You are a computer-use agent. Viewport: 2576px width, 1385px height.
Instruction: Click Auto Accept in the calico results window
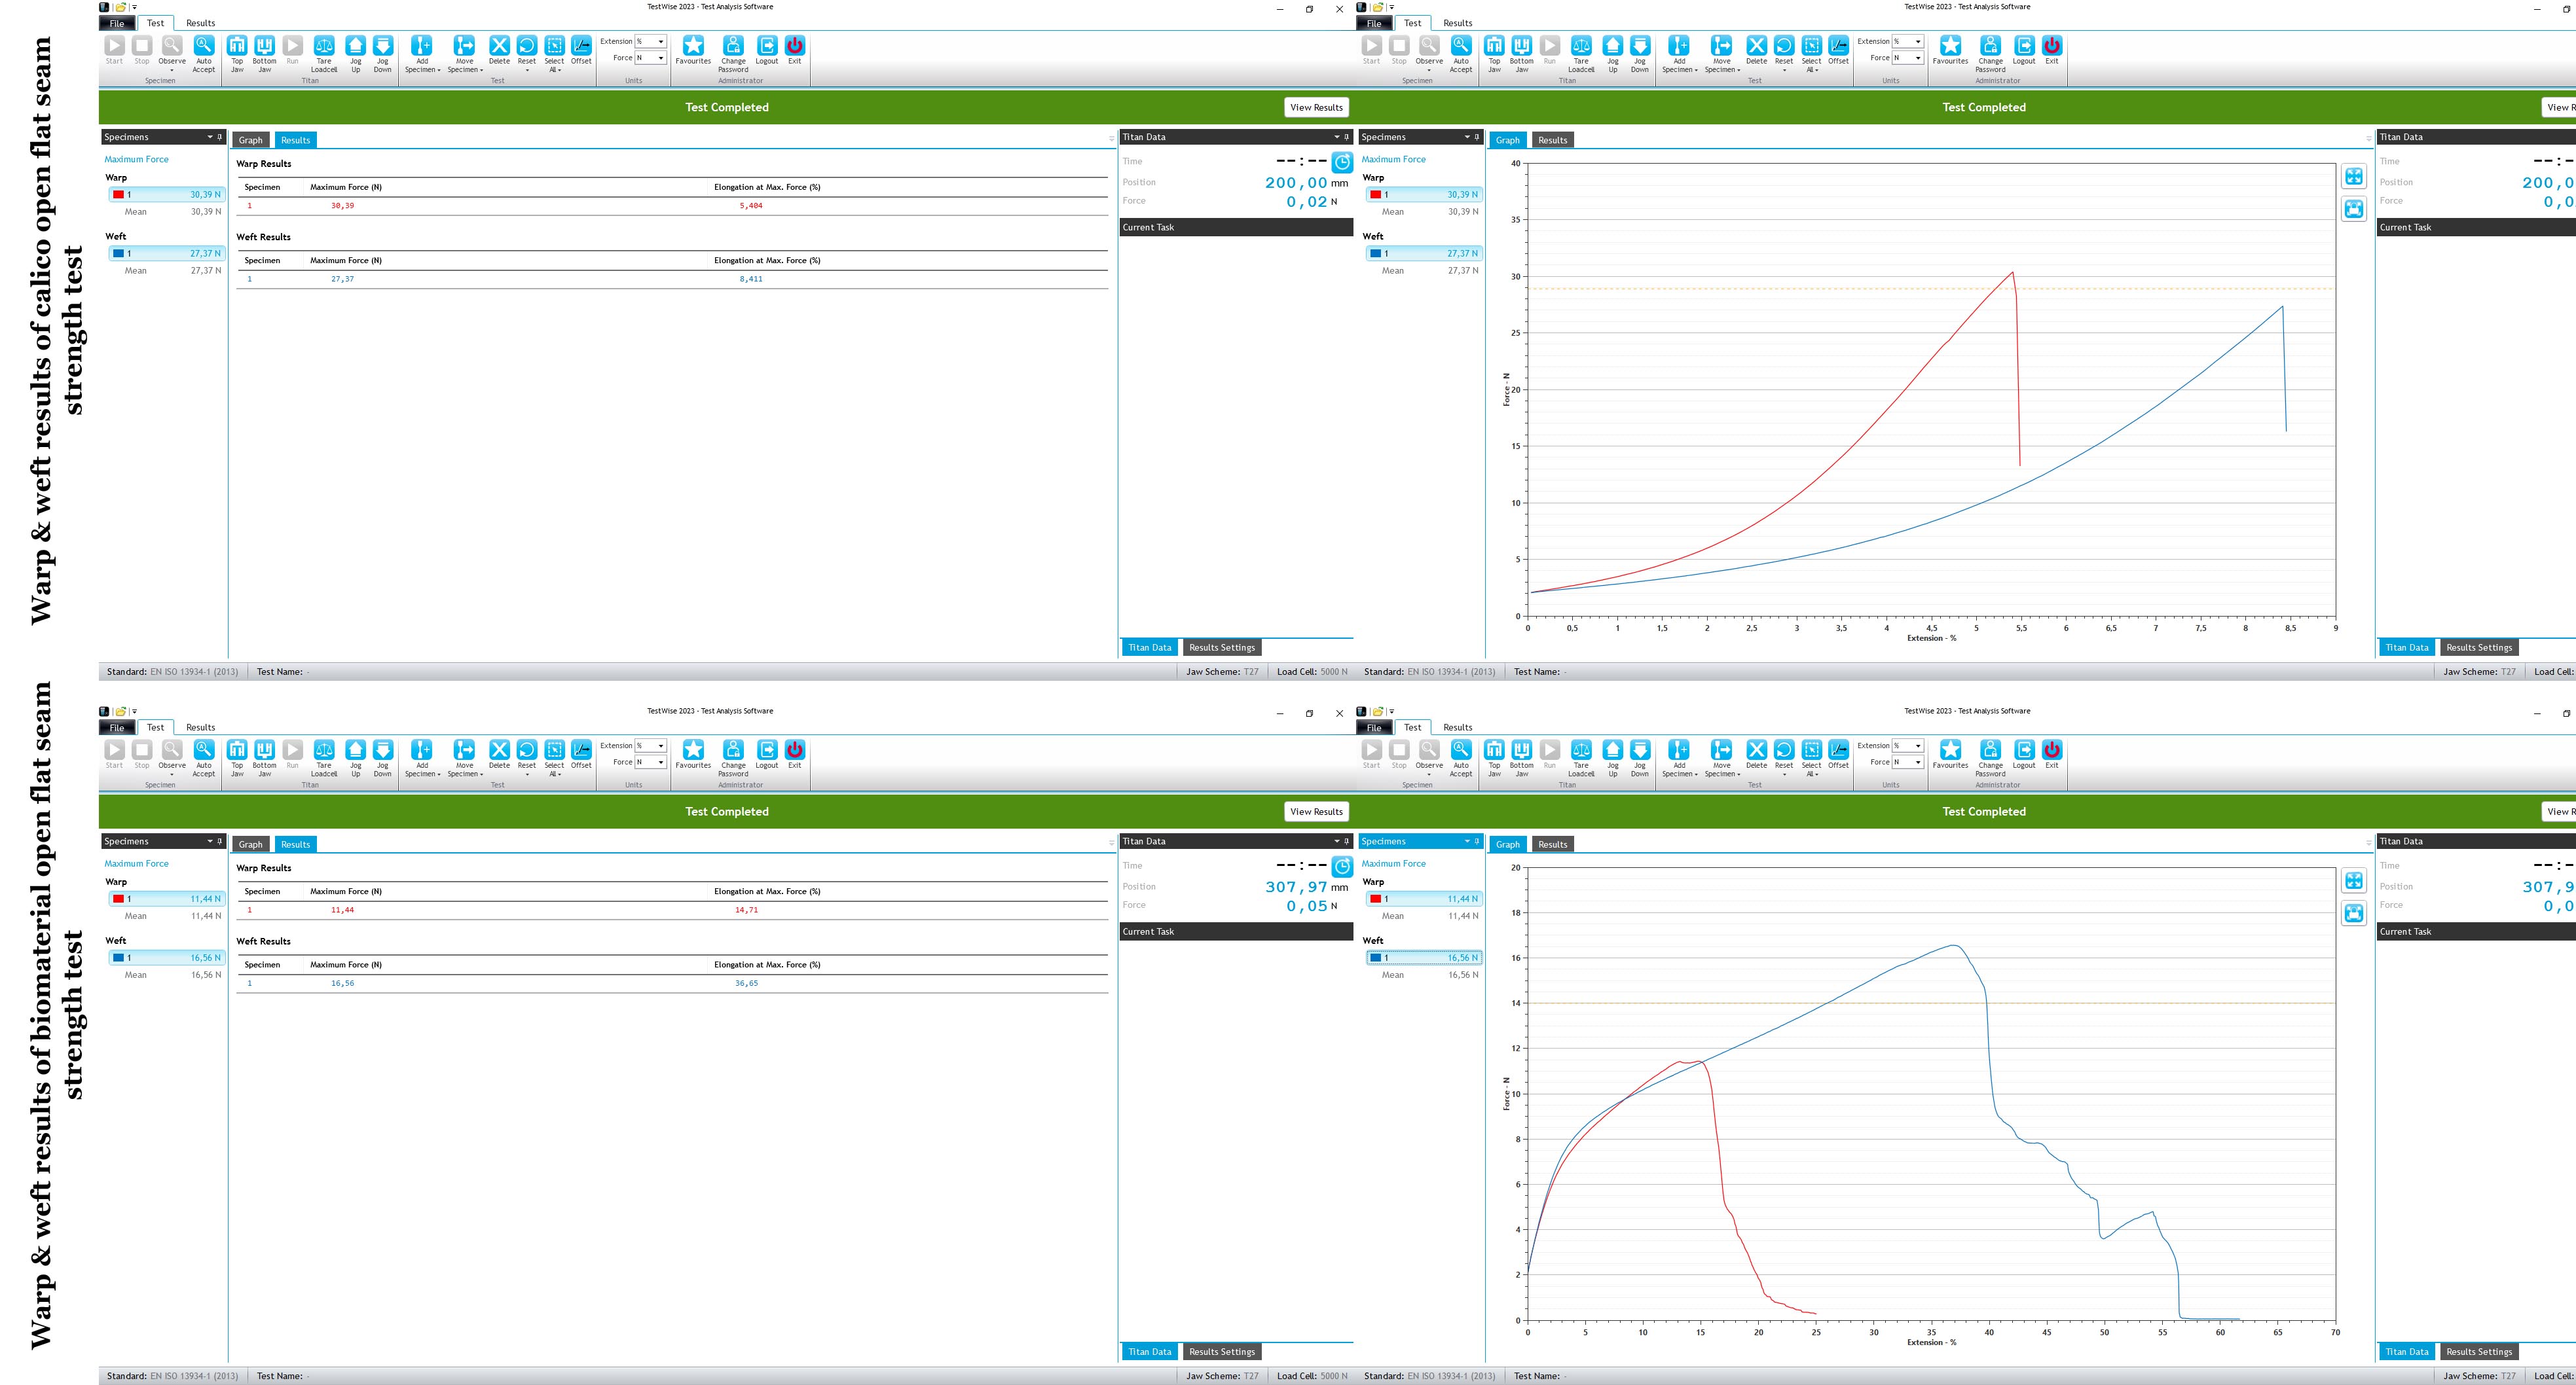(x=203, y=53)
